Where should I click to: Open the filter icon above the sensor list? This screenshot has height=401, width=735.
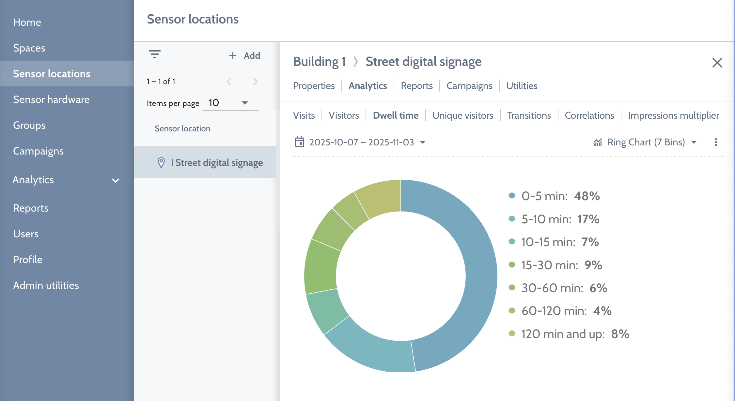(155, 54)
